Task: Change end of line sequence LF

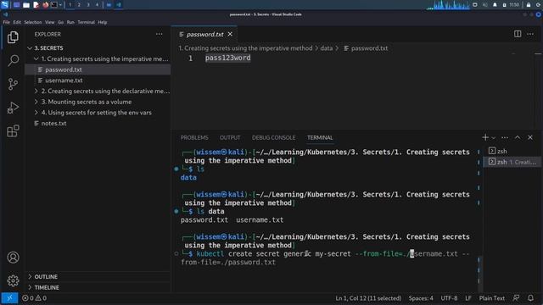Action: click(x=468, y=297)
